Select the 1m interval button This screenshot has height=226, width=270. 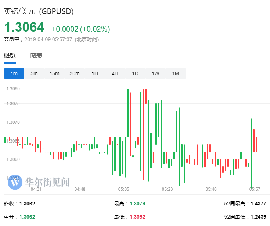point(14,73)
